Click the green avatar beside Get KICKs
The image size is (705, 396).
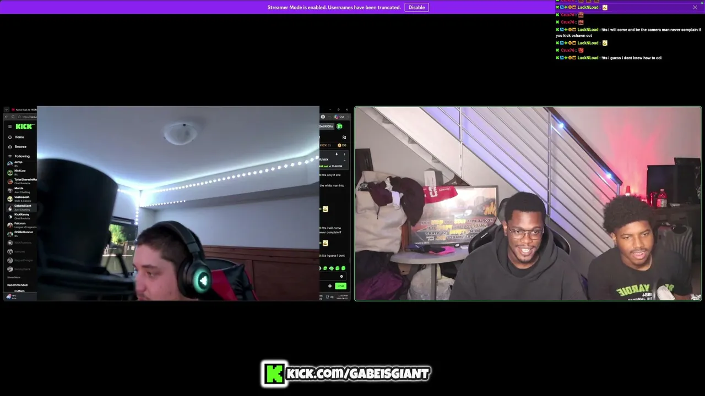point(339,127)
